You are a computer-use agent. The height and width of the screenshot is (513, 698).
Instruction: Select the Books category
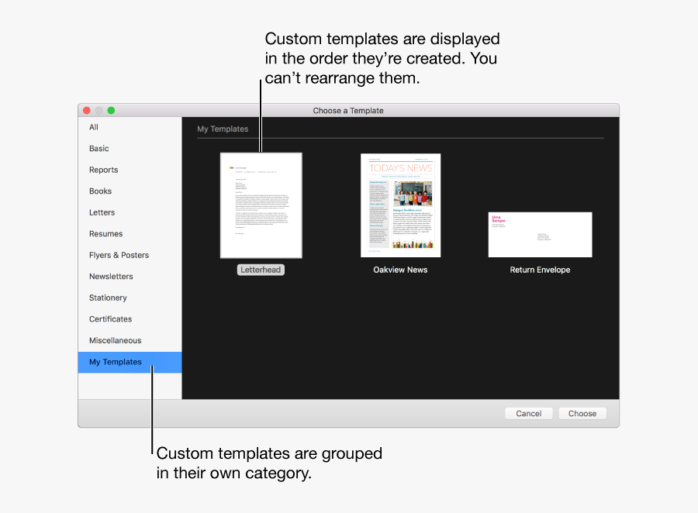point(130,191)
